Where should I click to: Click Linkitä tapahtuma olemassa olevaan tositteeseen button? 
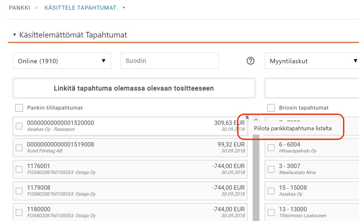tap(134, 88)
